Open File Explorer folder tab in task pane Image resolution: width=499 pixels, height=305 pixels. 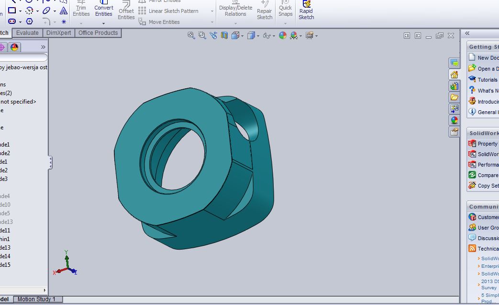tap(454, 97)
